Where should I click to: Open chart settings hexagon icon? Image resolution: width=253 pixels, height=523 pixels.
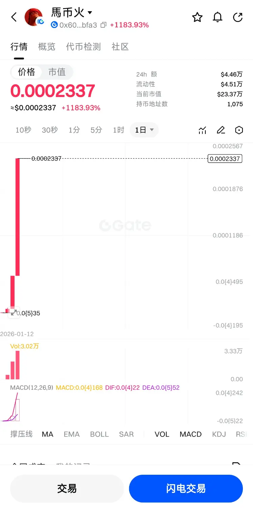tap(239, 130)
